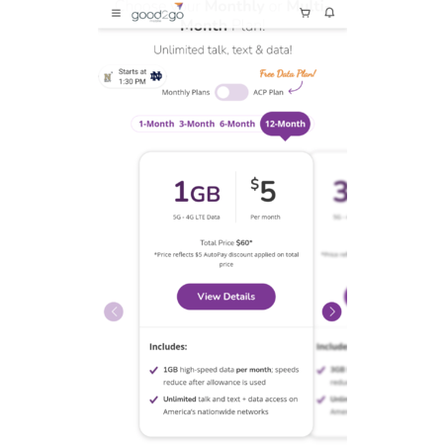Select the 12-Month tab
This screenshot has width=445, height=445.
285,124
